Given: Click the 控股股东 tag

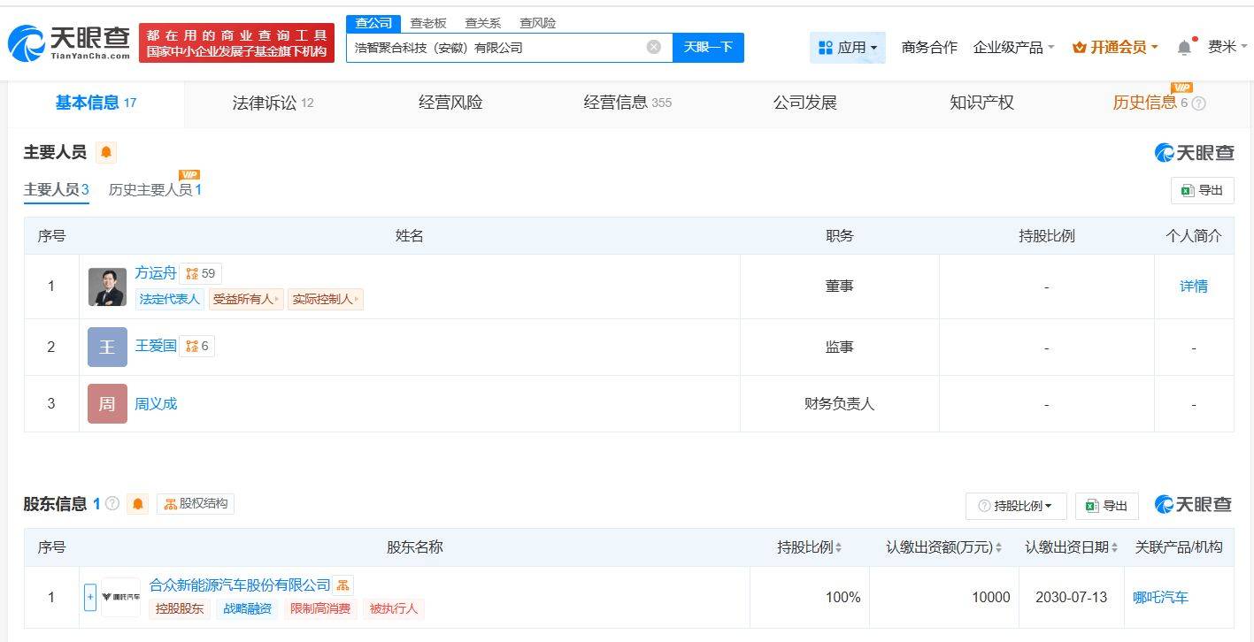Looking at the screenshot, I should tap(180, 608).
